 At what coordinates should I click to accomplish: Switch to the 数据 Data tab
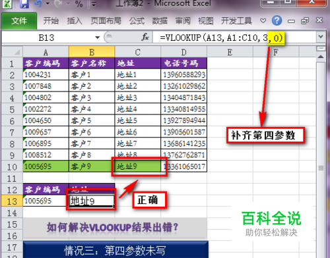[160, 21]
